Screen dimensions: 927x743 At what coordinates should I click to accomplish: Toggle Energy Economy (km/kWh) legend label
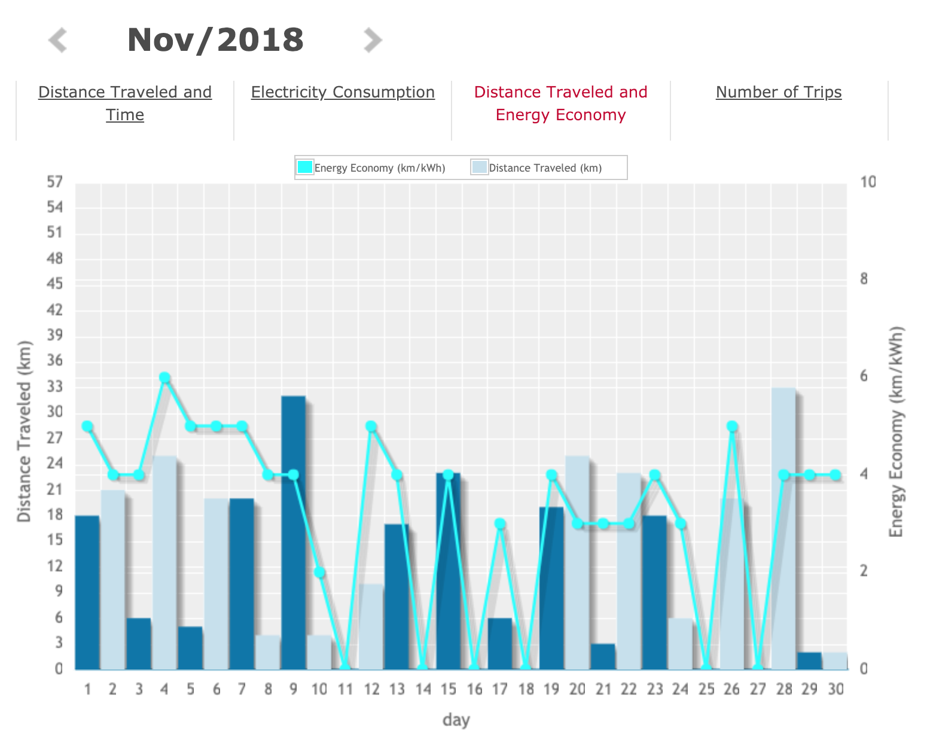coord(380,168)
